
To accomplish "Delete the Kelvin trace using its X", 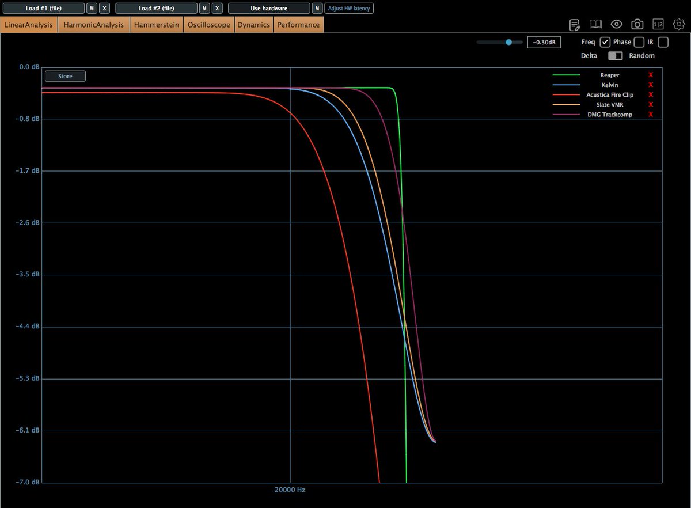I will 650,85.
